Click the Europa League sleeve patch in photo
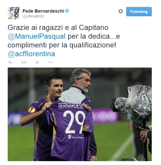This screenshot has width=161, height=165. (32, 110)
